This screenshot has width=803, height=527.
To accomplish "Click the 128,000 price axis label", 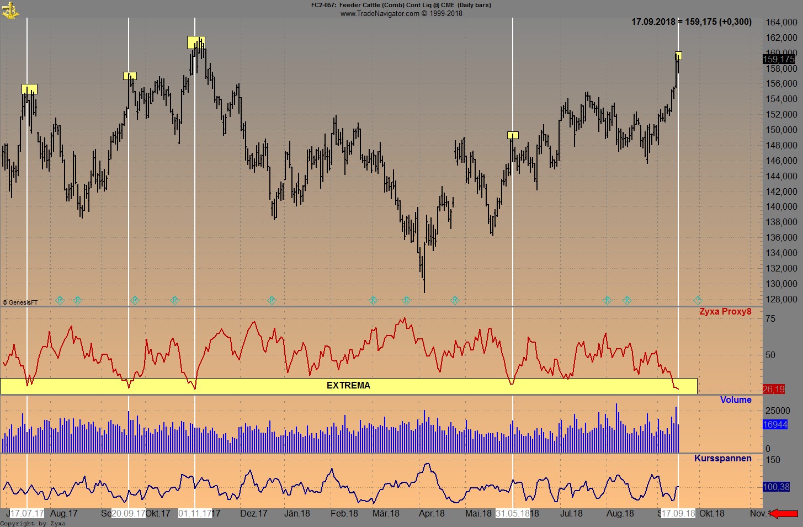I will [x=781, y=299].
